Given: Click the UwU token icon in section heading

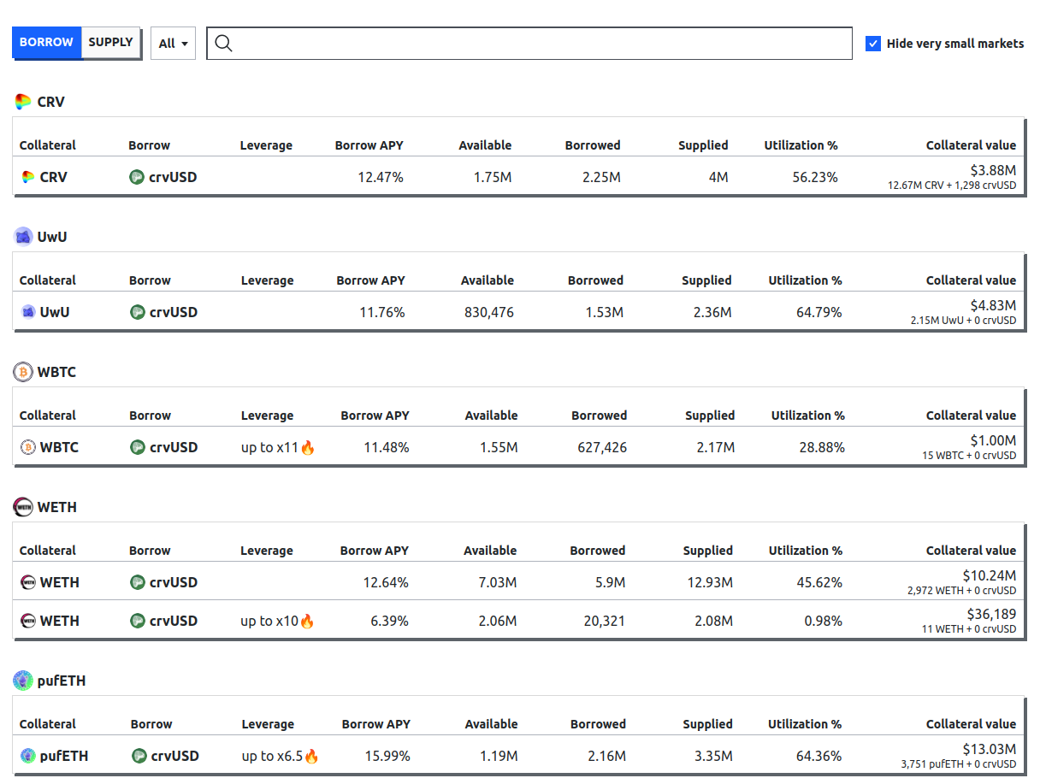Looking at the screenshot, I should coord(23,237).
